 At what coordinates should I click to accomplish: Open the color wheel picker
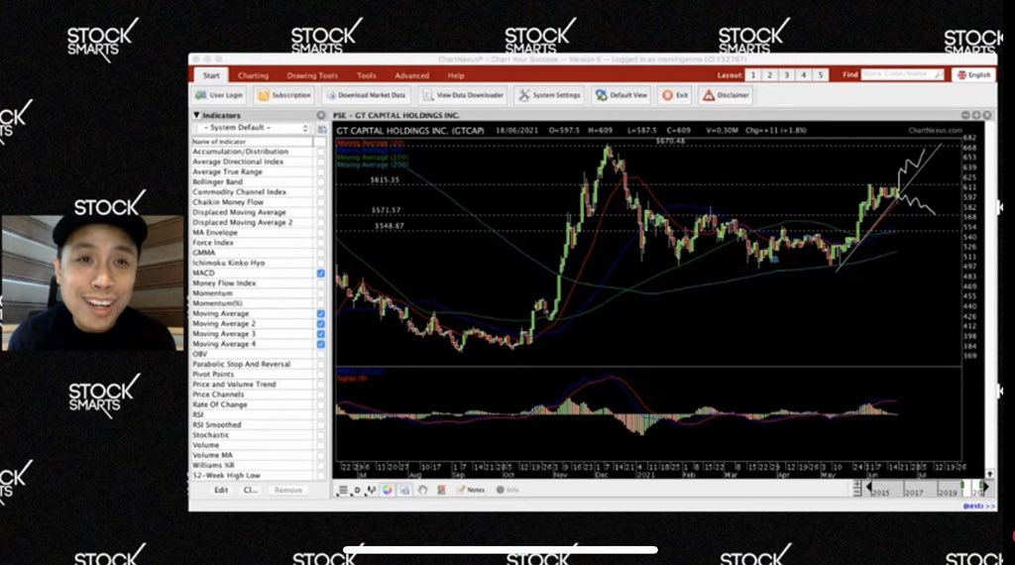pos(388,490)
